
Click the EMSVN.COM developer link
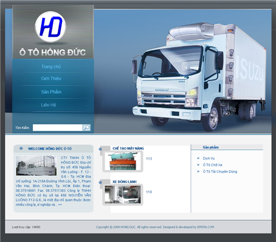coord(205,227)
